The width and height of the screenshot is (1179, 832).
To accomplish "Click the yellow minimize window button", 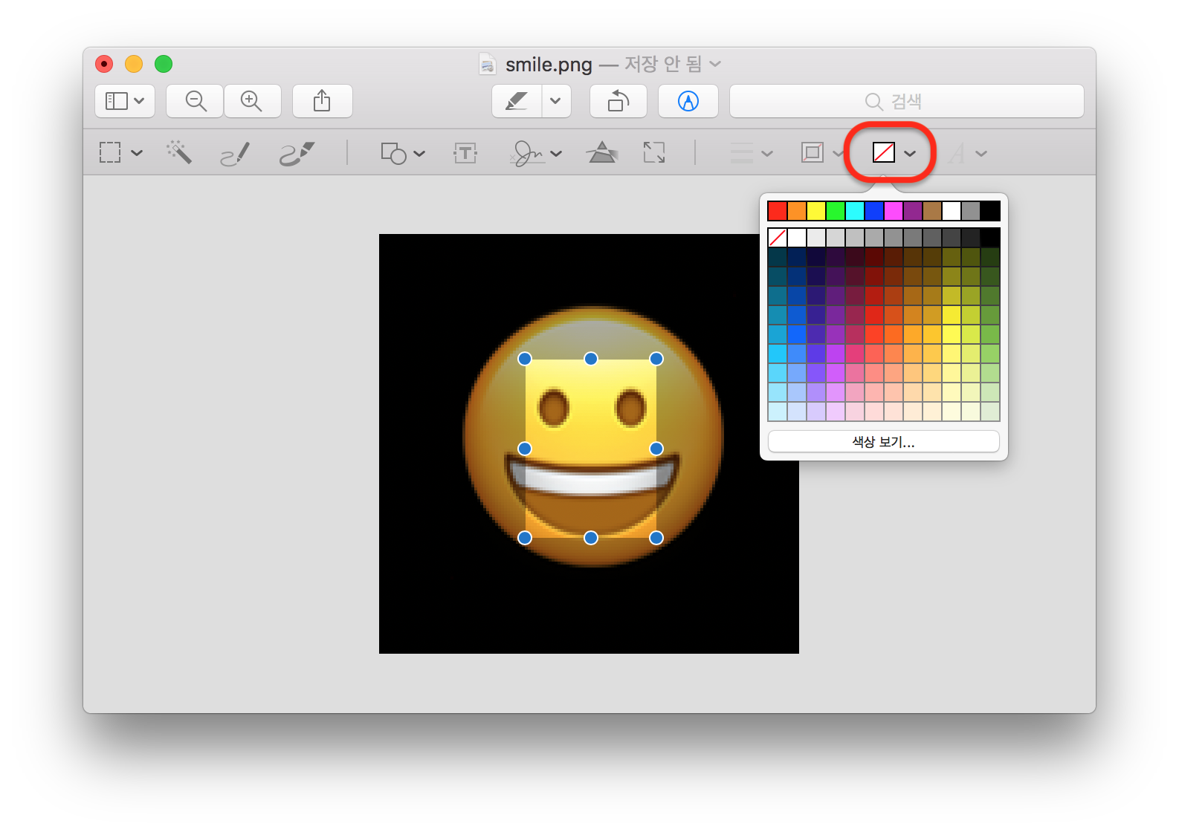I will (x=134, y=65).
